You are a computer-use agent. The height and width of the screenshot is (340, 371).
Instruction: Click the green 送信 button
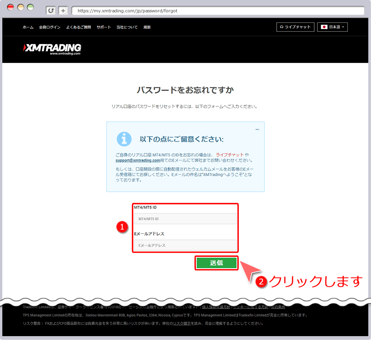(216, 263)
